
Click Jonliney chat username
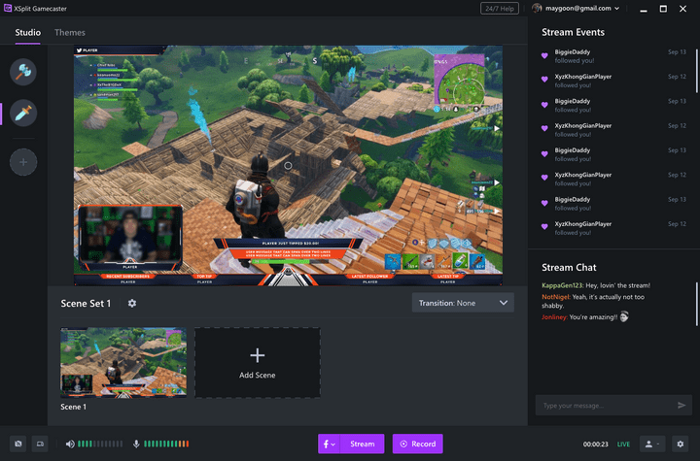[553, 317]
